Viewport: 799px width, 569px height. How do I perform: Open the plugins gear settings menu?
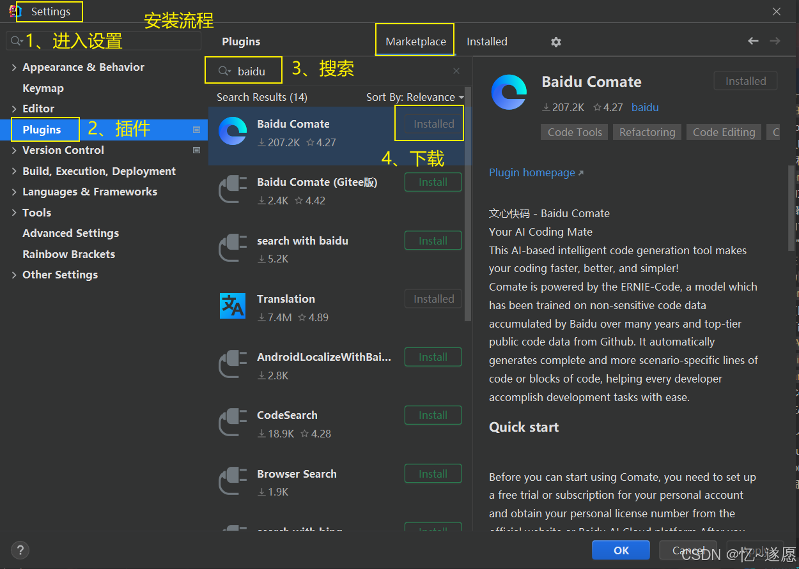(x=556, y=42)
